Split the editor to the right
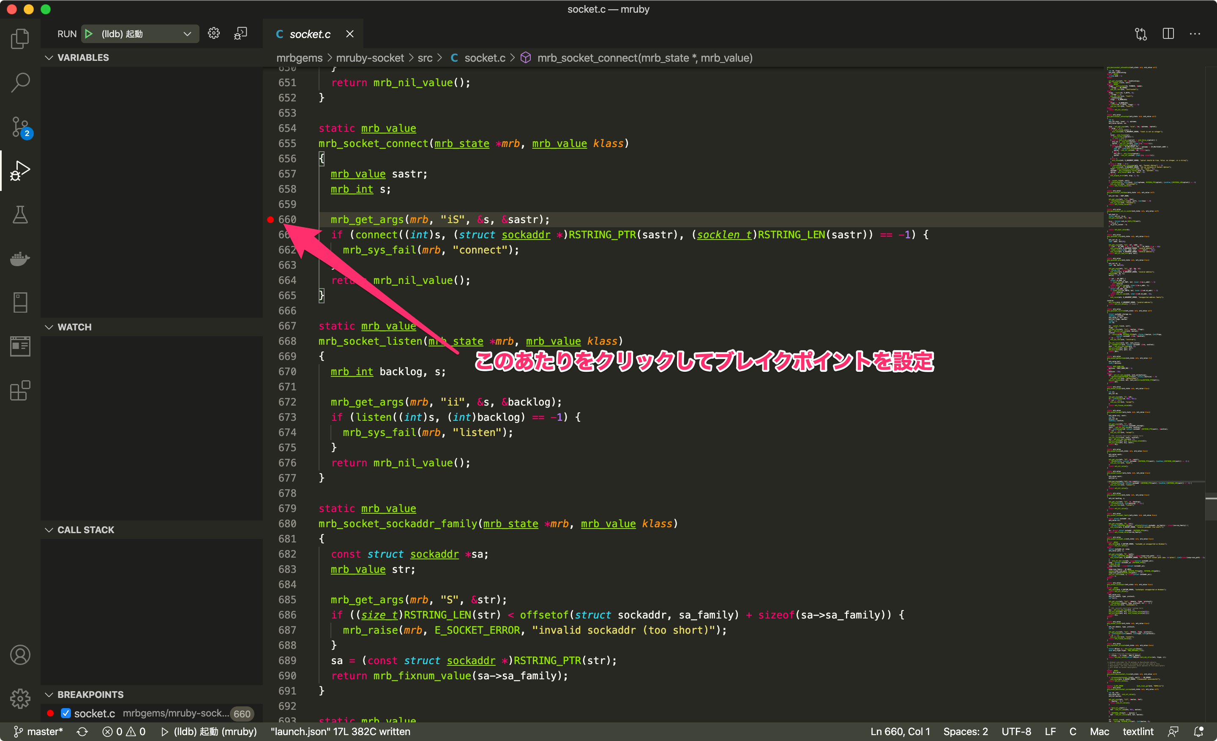Screen dimensions: 1217x741 1168,33
